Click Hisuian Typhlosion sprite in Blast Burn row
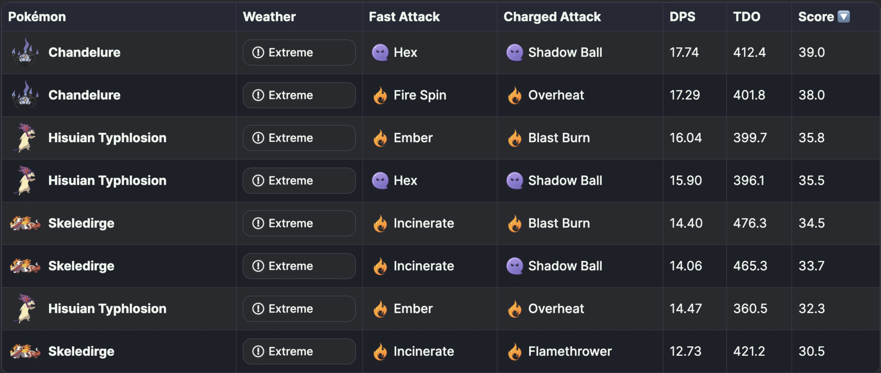The image size is (881, 373). click(25, 138)
